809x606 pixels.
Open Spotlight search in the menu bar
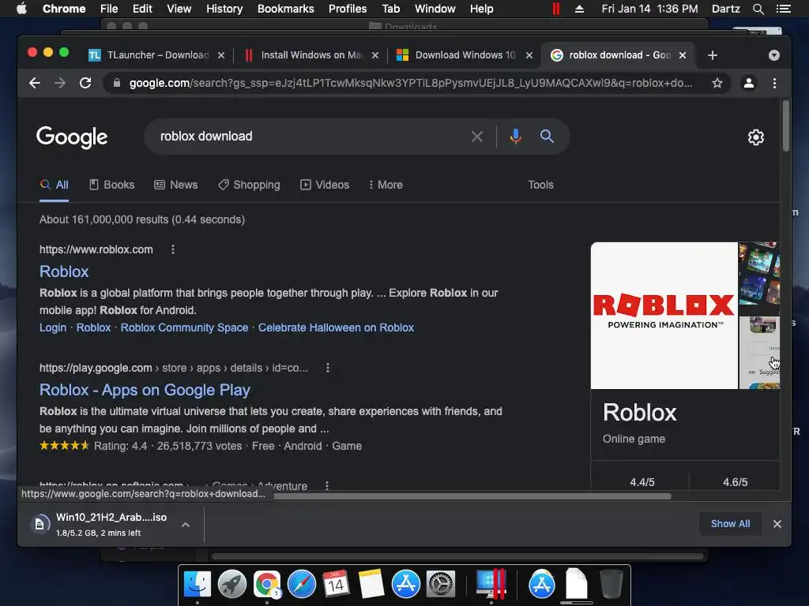pos(758,9)
